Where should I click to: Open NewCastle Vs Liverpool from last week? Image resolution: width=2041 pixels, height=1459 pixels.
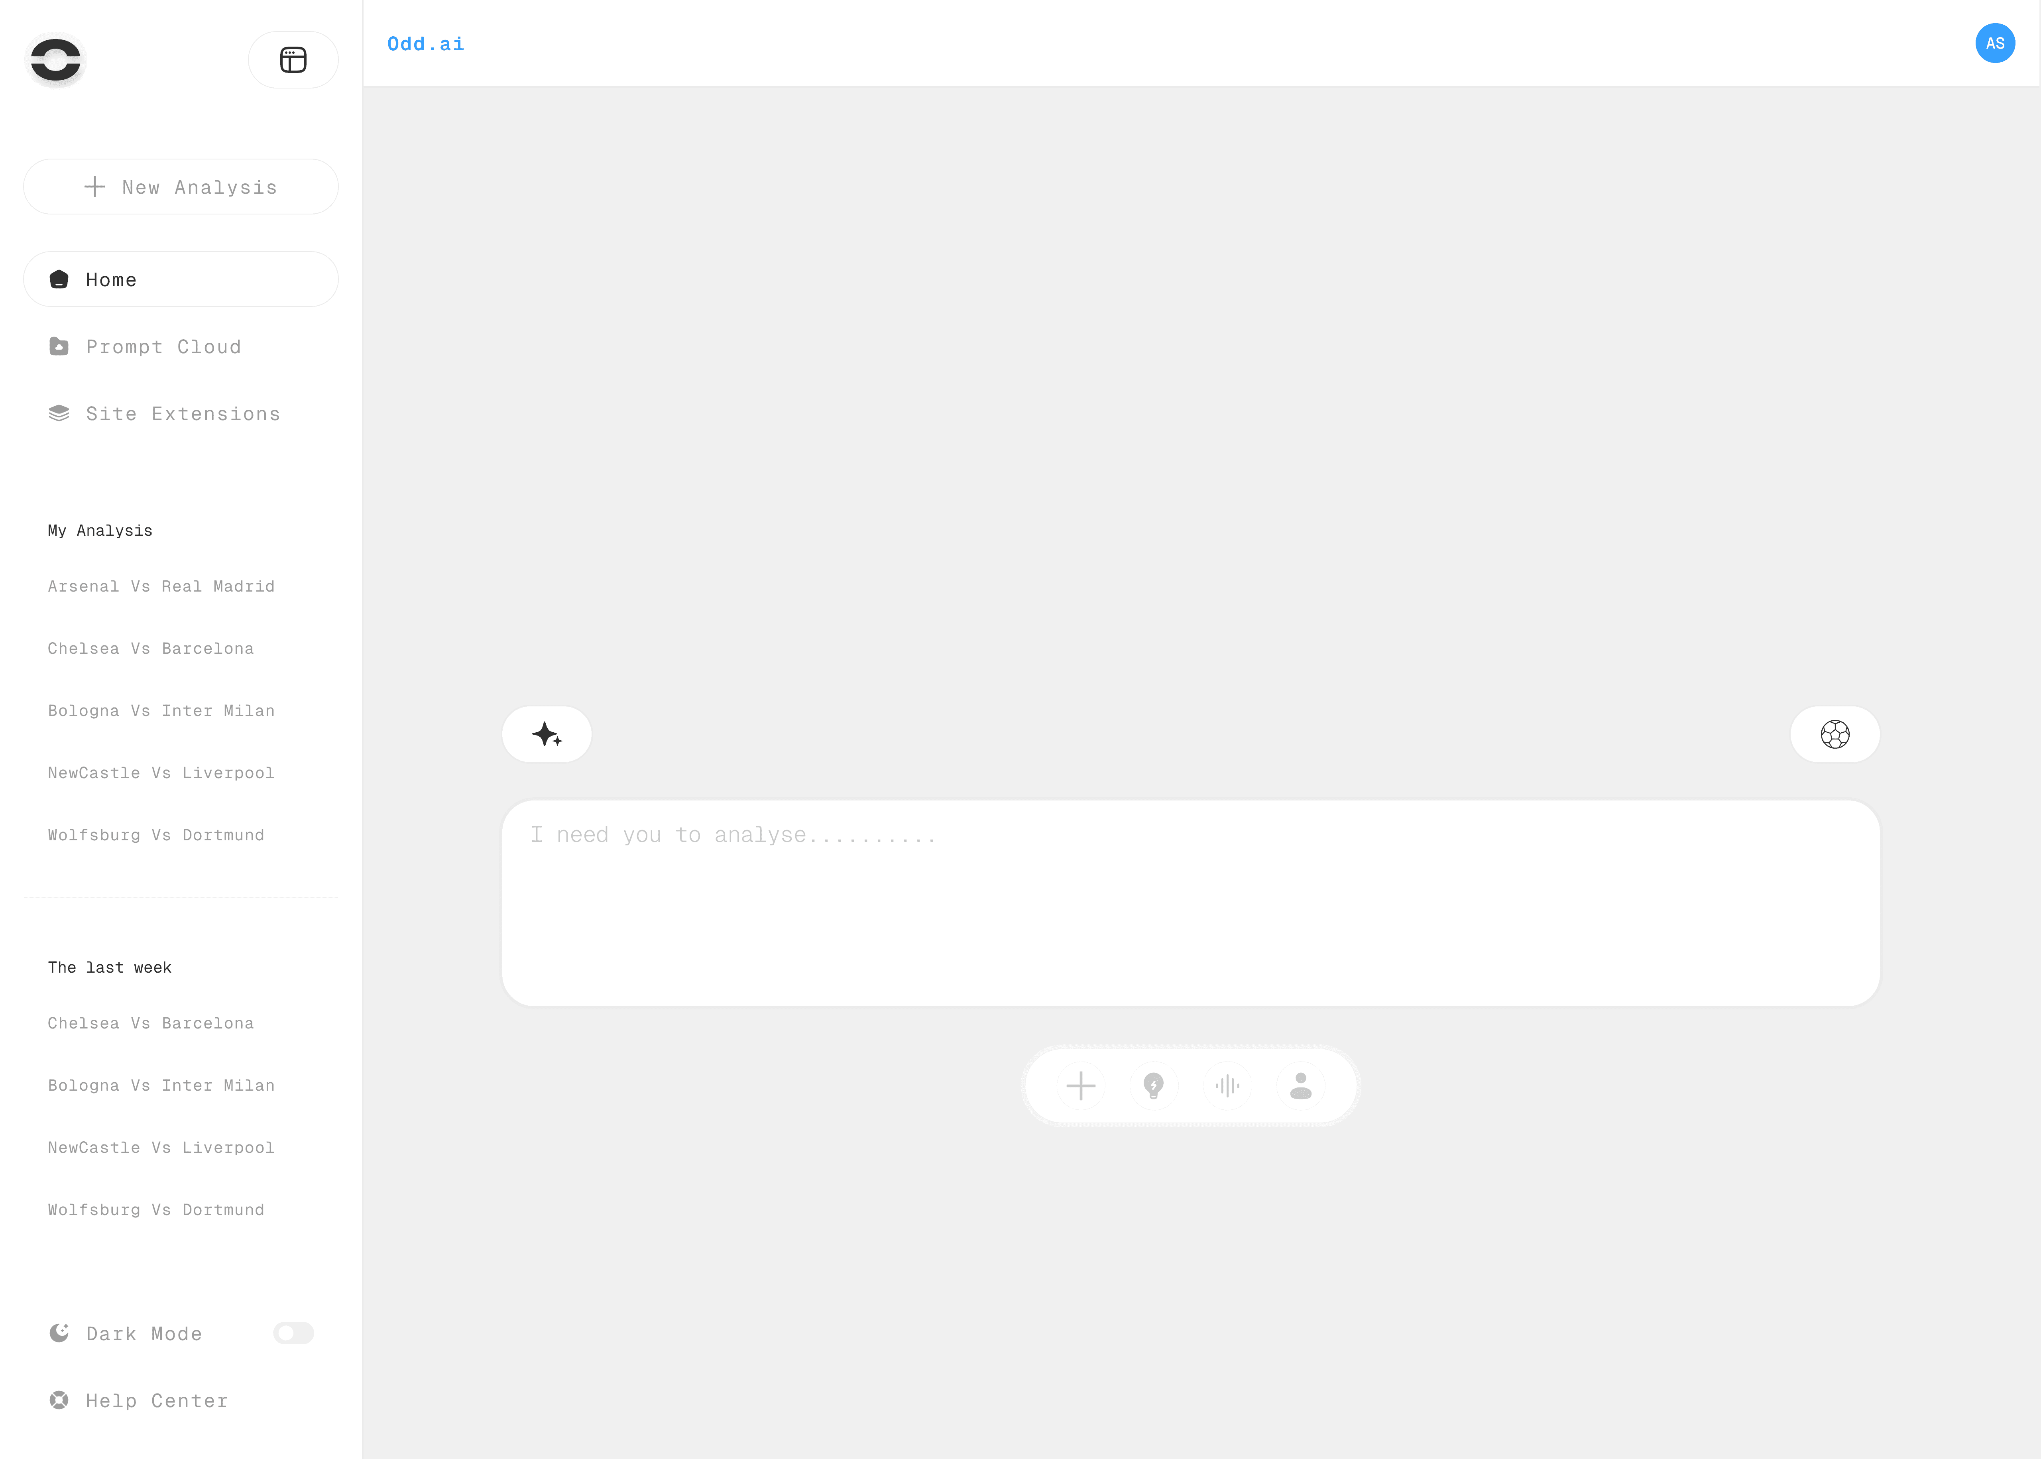point(161,1148)
